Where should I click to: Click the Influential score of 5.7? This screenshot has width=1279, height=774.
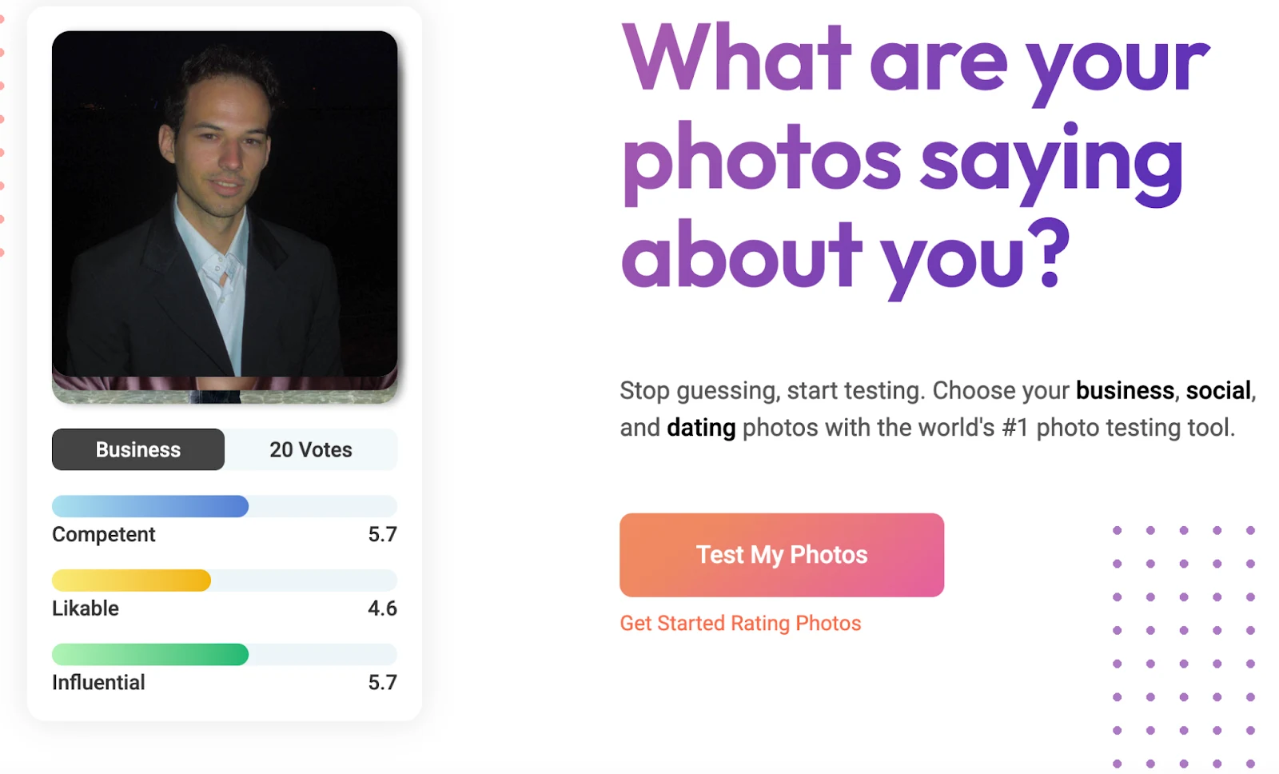[382, 683]
